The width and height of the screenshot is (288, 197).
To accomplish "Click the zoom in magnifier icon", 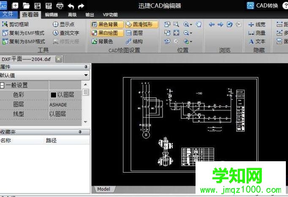I will coord(186,24).
